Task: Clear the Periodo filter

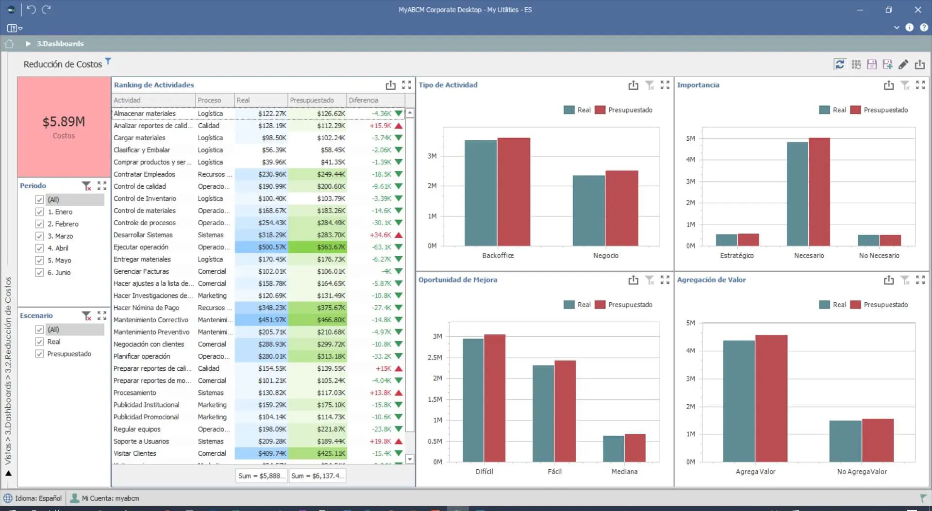Action: pyautogui.click(x=86, y=186)
